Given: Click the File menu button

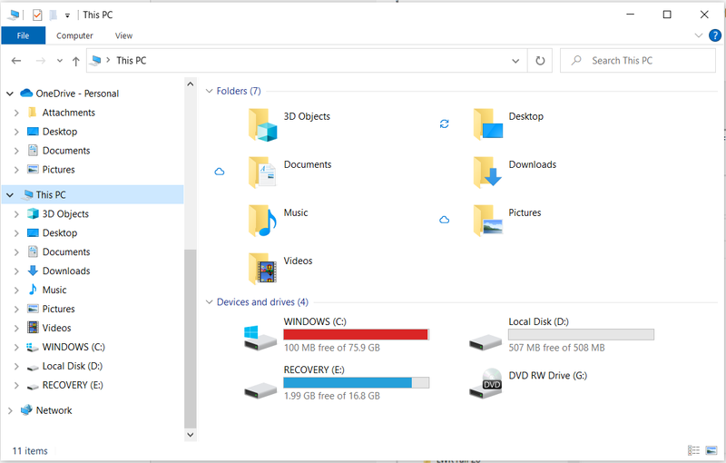Looking at the screenshot, I should tap(23, 35).
